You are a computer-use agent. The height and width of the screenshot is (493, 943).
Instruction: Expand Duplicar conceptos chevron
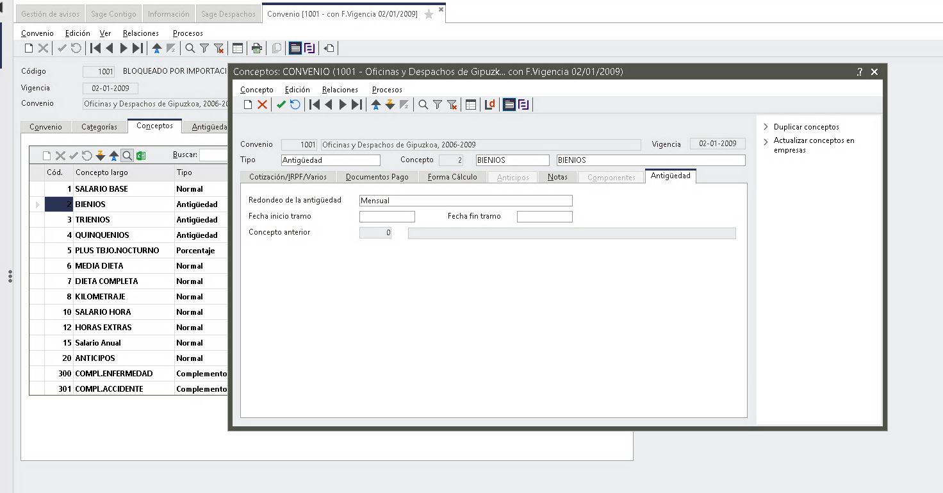766,127
